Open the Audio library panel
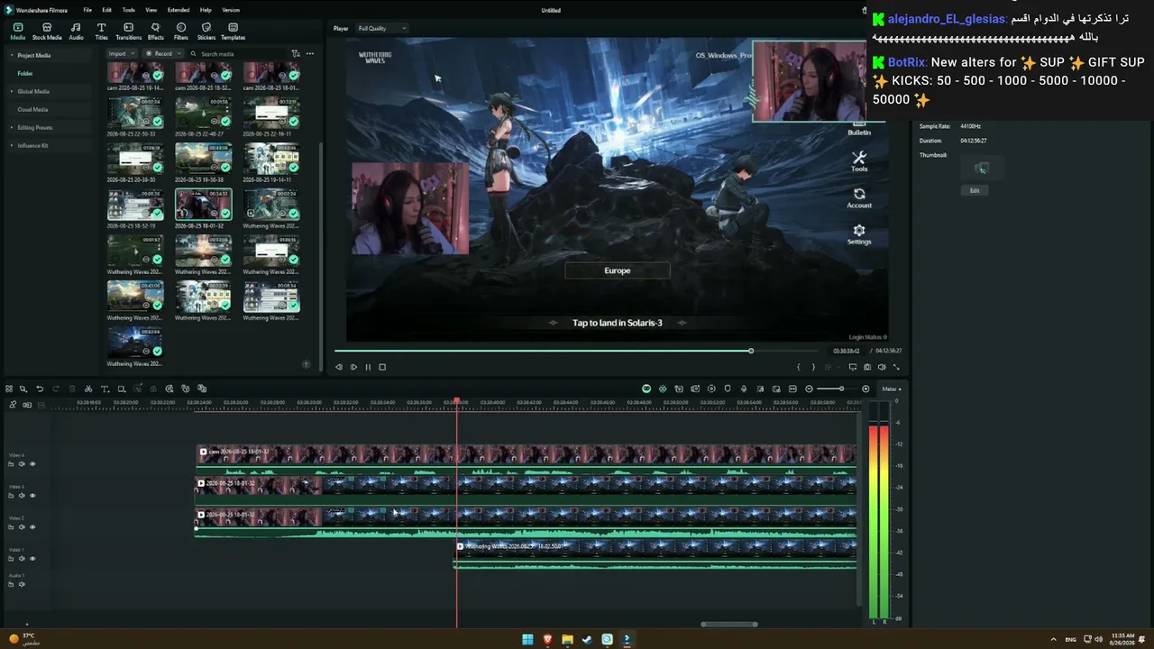 click(76, 32)
